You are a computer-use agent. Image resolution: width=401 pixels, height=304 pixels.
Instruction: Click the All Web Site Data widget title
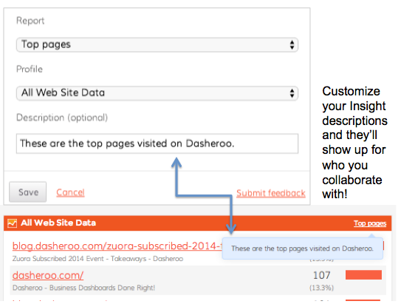click(58, 223)
